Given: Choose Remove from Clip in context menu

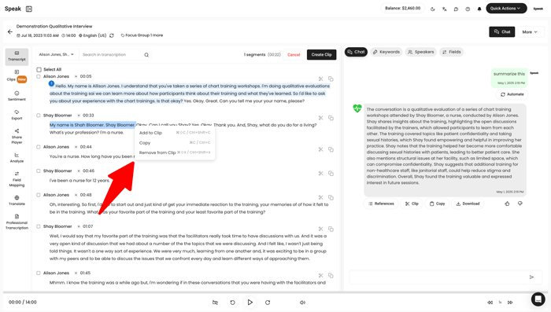Looking at the screenshot, I should 175,152.
